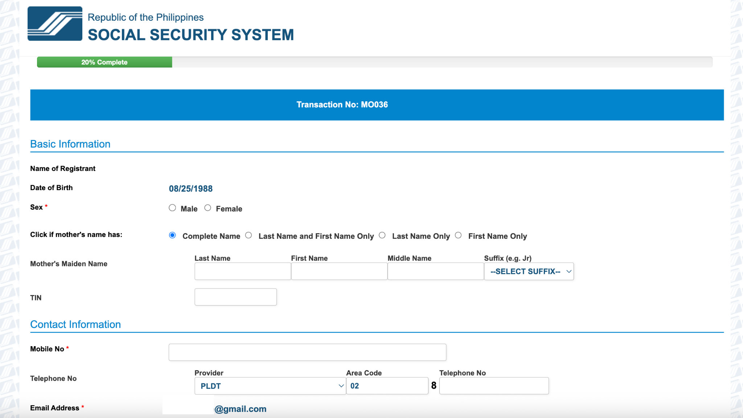Image resolution: width=743 pixels, height=418 pixels.
Task: Click the Social Security System title text
Action: point(190,35)
